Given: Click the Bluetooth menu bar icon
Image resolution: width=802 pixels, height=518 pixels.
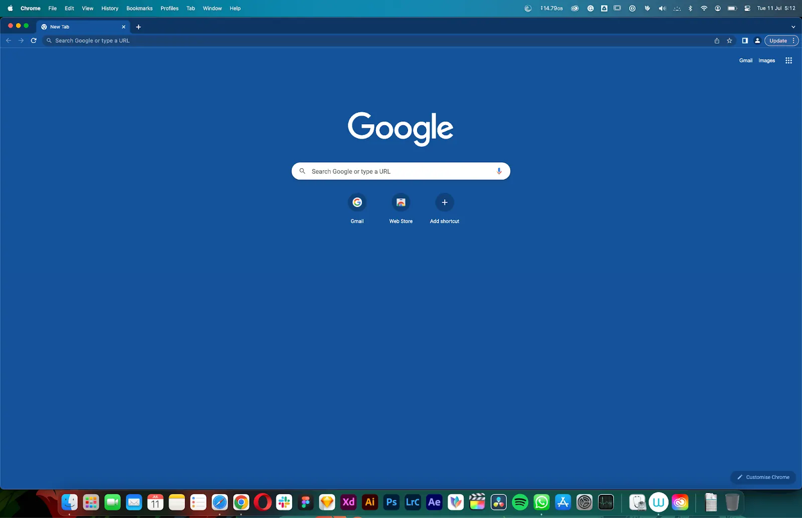Looking at the screenshot, I should (x=690, y=9).
